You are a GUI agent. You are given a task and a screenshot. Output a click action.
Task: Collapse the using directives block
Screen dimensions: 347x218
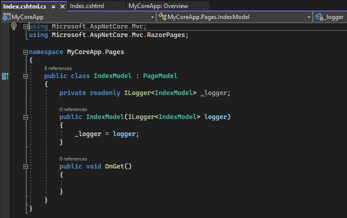tap(25, 27)
